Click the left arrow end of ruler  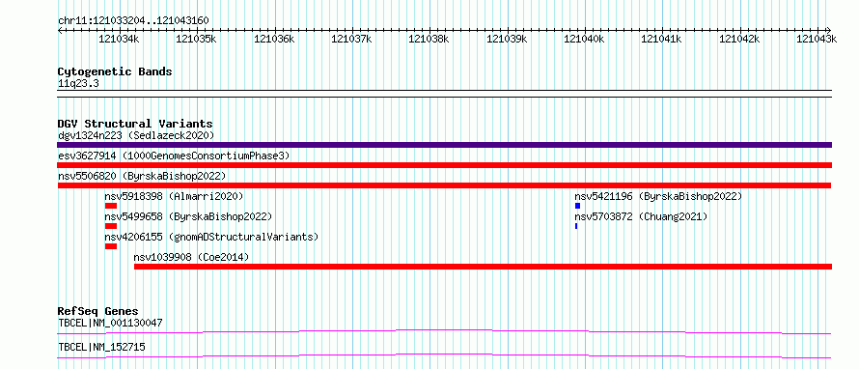click(x=60, y=30)
